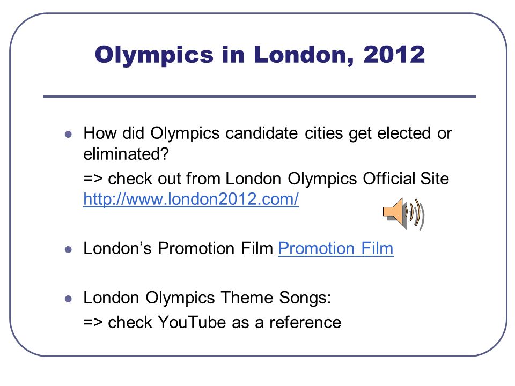Click the first bullet dot
The height and width of the screenshot is (386, 515).
[x=68, y=134]
